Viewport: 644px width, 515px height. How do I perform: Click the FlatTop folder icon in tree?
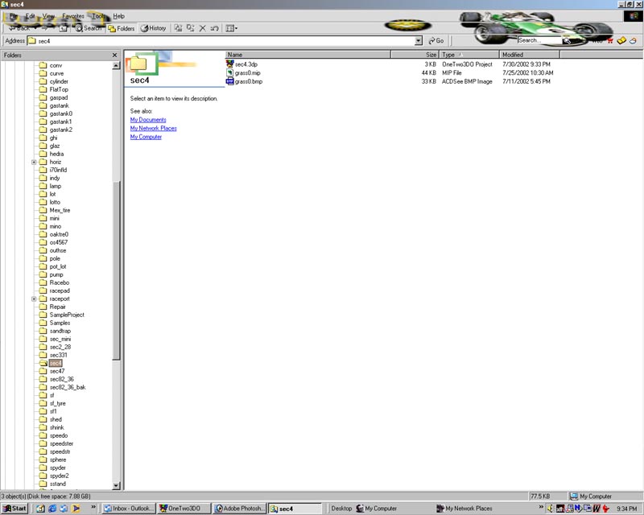[x=43, y=89]
